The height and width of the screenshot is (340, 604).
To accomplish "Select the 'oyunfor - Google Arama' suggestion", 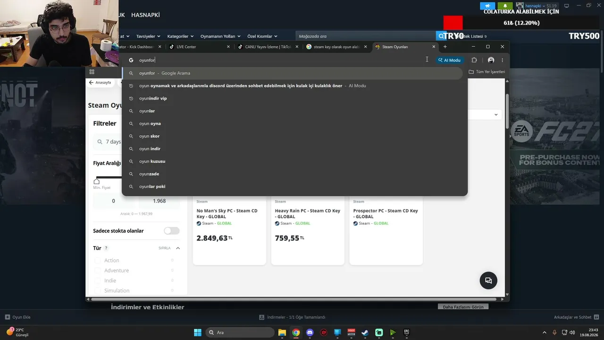I will [x=292, y=73].
